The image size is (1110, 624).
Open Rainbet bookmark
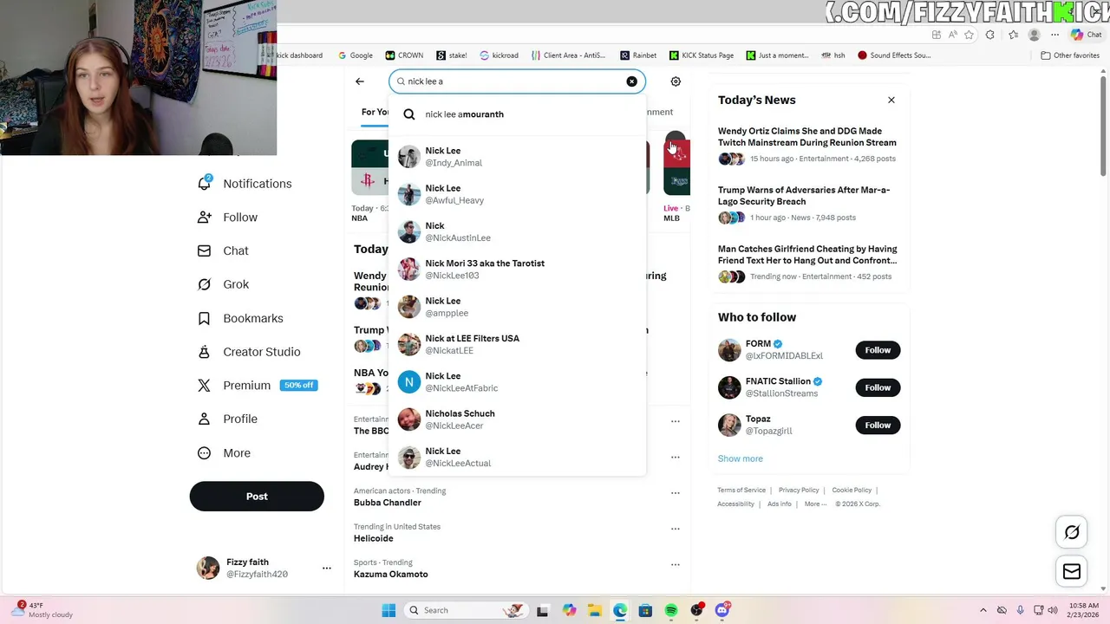click(x=638, y=55)
